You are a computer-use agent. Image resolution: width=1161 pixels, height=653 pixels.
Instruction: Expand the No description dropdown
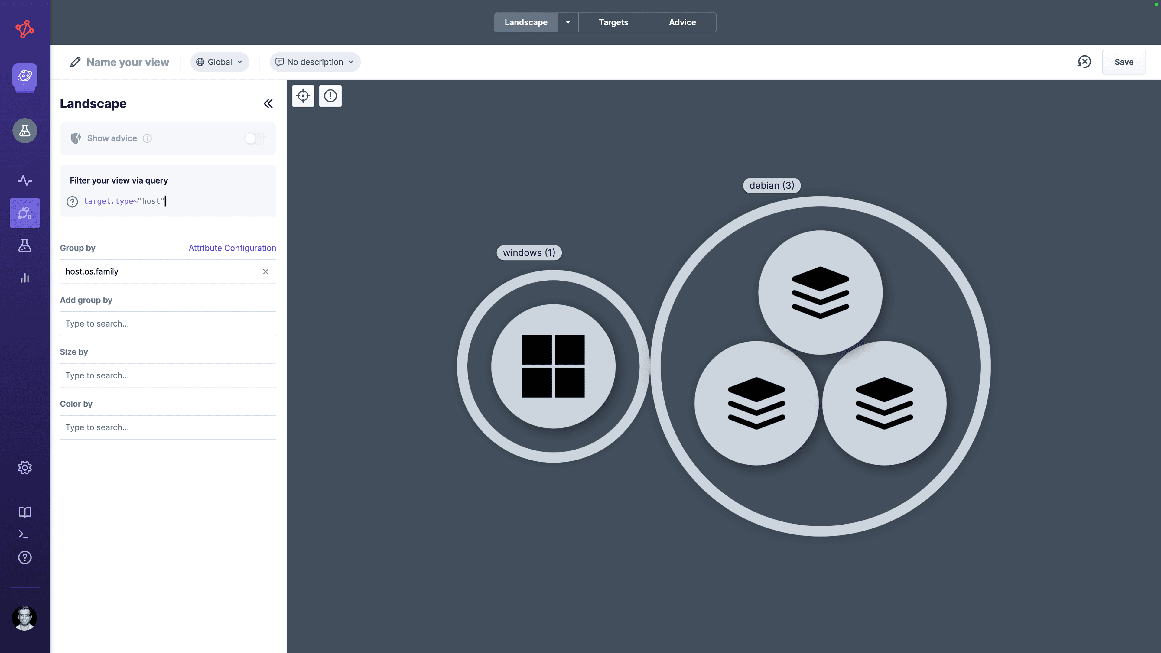(314, 62)
